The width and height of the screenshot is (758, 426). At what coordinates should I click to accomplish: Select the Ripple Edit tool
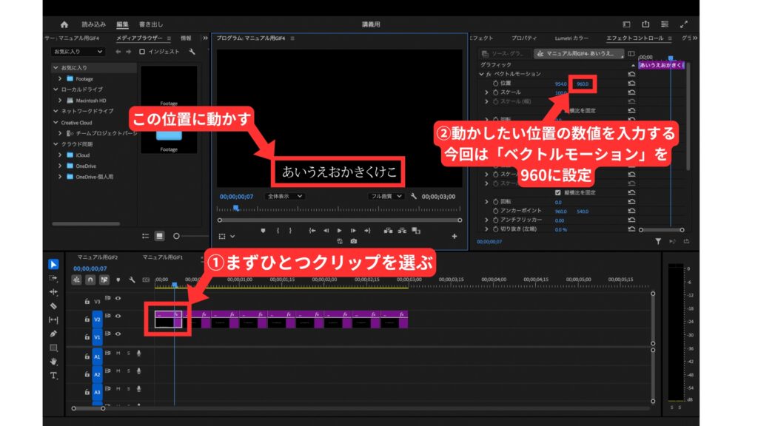coord(53,292)
